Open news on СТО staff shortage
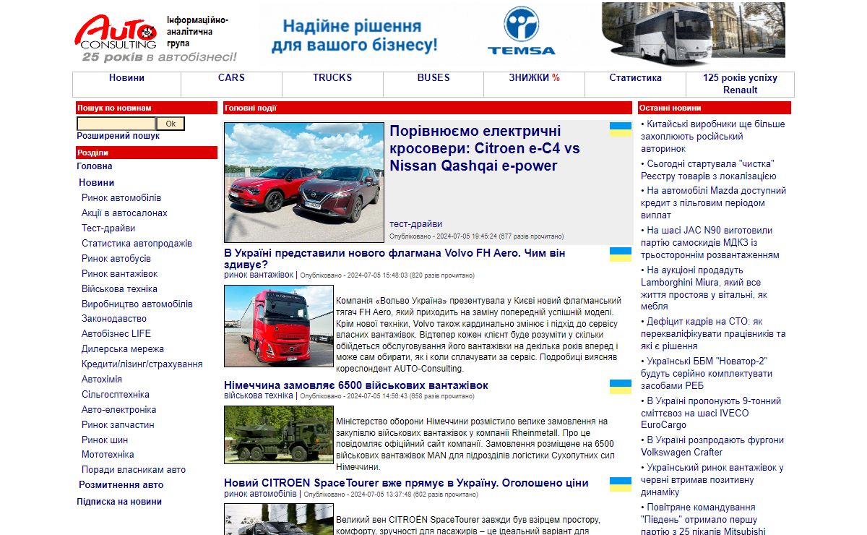The height and width of the screenshot is (535, 867). 713,334
